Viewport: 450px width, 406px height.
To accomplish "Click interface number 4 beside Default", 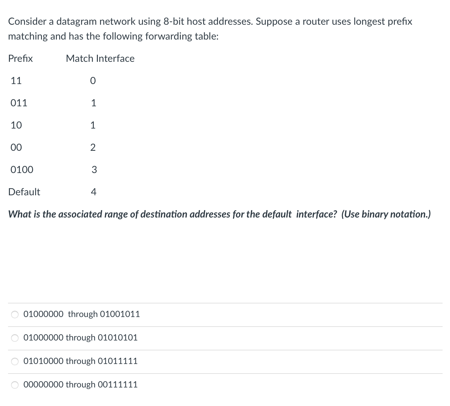I will (94, 192).
